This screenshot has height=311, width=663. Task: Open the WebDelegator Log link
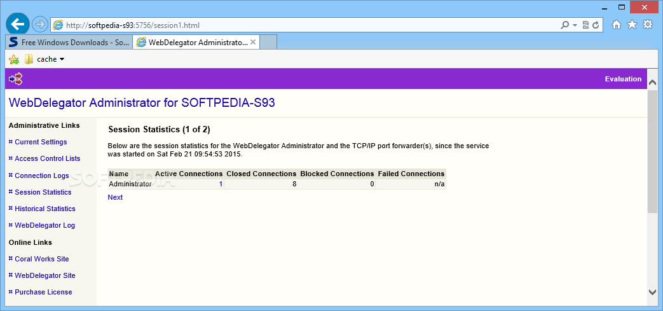(x=45, y=226)
